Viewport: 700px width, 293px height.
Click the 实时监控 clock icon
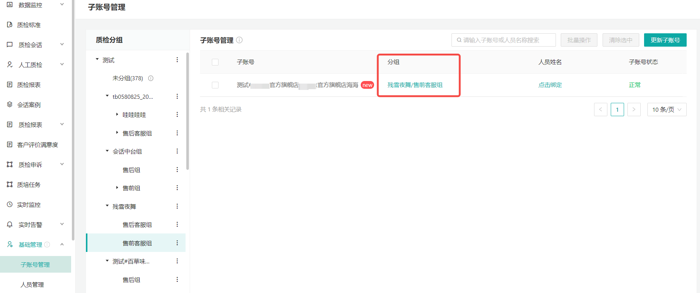[x=10, y=205]
